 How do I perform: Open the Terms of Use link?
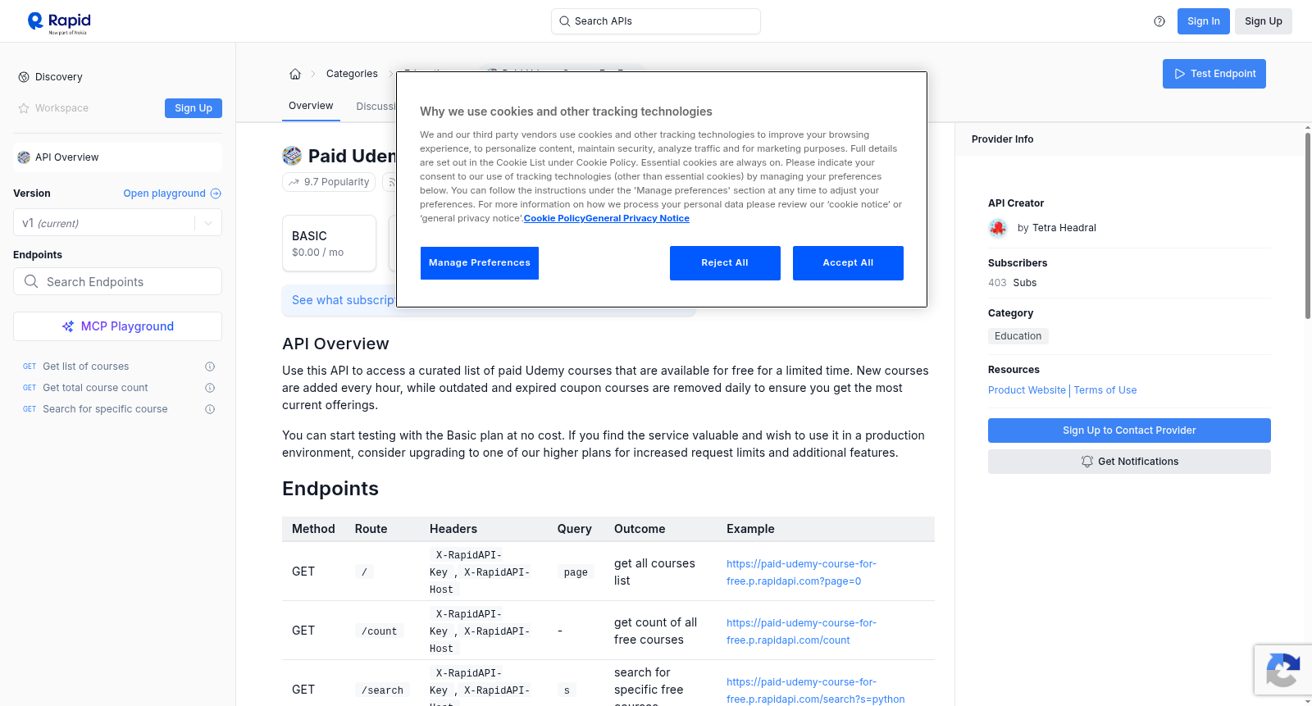(x=1105, y=390)
